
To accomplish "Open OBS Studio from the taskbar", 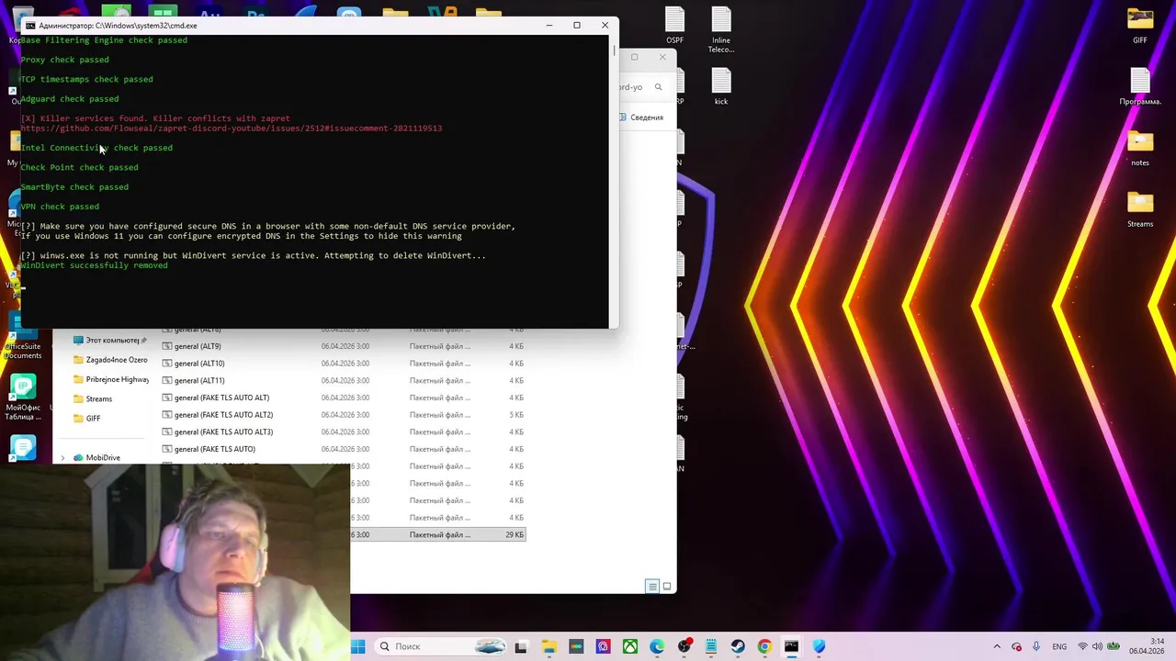I will coord(684,646).
